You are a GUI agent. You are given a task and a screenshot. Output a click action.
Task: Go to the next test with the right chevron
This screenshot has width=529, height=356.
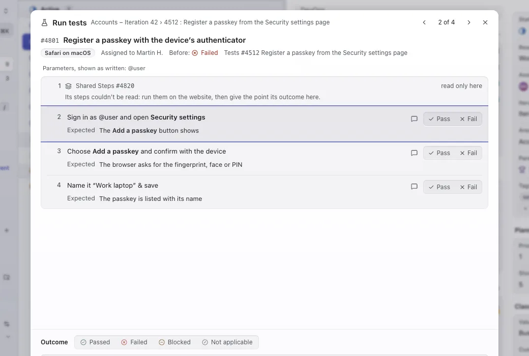[468, 22]
